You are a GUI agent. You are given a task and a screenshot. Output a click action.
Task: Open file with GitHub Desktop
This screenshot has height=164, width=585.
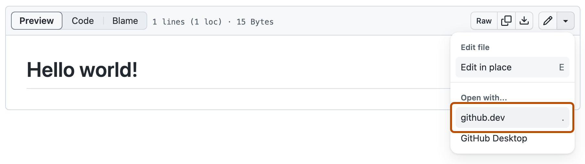(x=494, y=138)
